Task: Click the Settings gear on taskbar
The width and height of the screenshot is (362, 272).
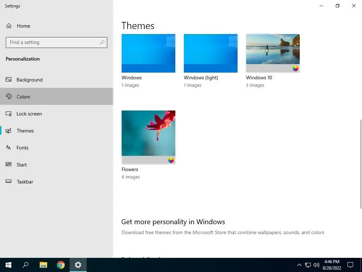Action: pos(78,265)
